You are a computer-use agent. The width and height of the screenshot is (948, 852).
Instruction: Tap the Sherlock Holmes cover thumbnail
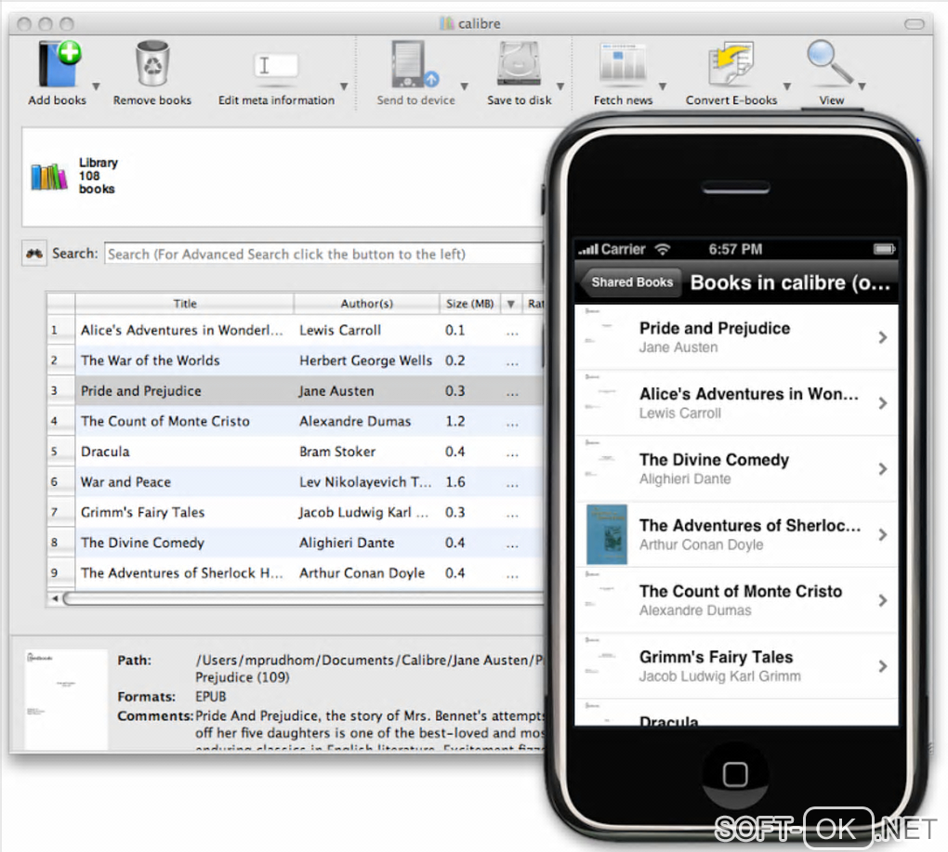tap(606, 534)
